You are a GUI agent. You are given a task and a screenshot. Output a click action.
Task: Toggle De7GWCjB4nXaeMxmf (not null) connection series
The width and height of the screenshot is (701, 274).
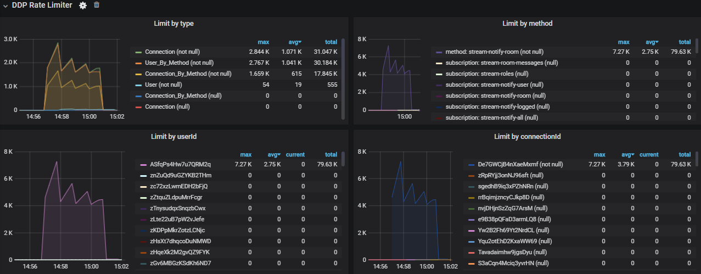pyautogui.click(x=521, y=164)
